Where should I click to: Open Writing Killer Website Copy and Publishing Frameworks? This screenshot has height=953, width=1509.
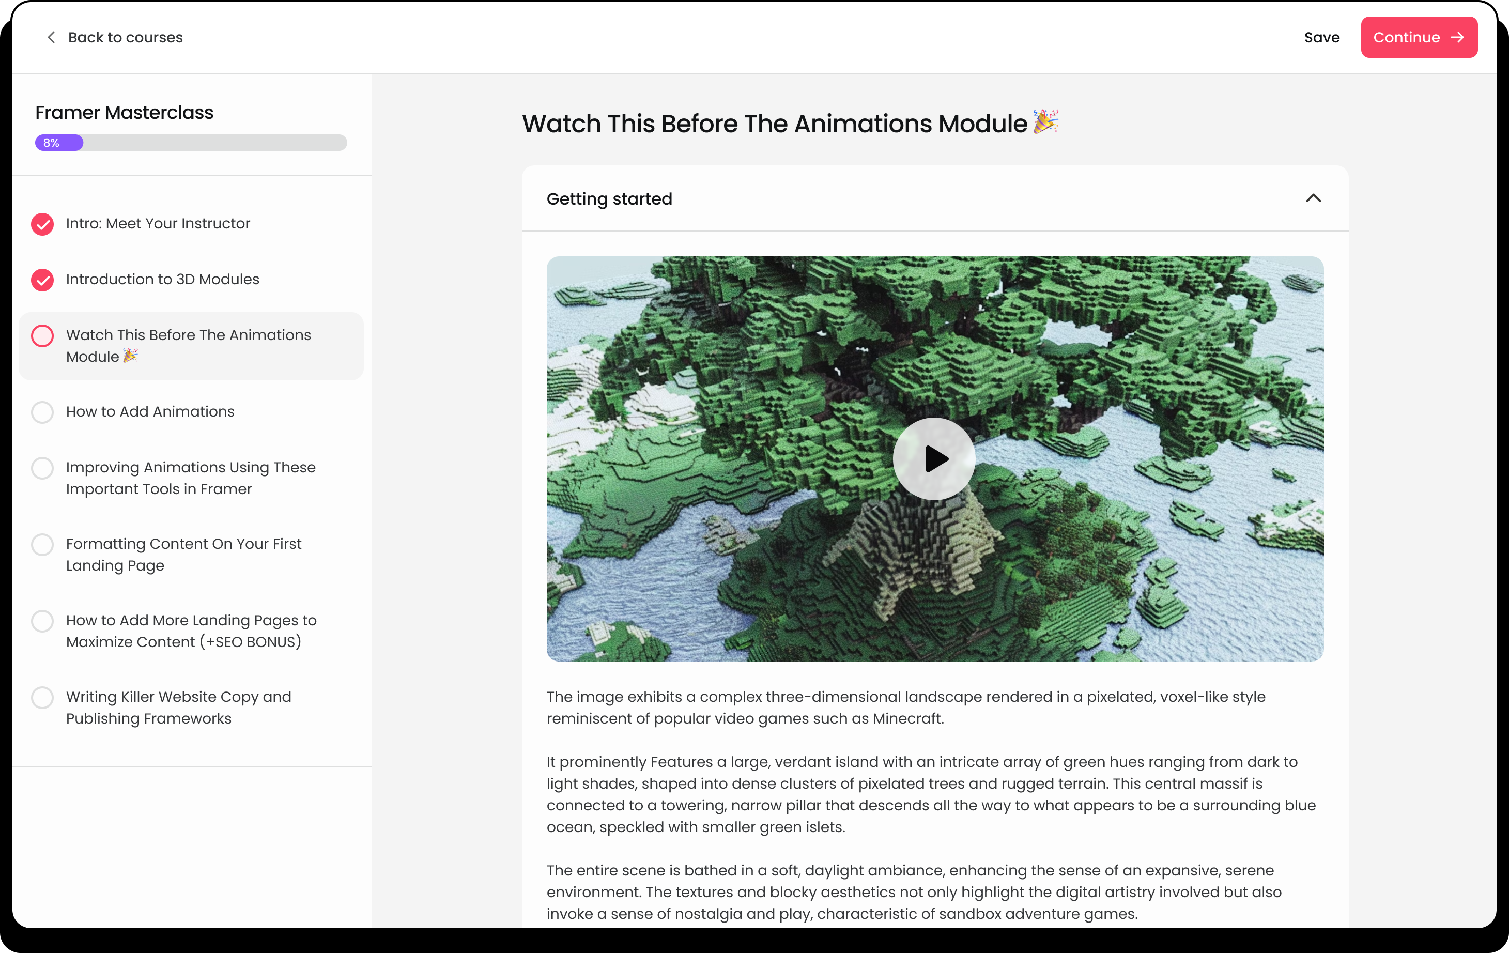coord(179,708)
